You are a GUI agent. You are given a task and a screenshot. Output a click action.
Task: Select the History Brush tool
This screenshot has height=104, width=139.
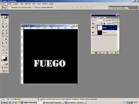tap(6, 33)
